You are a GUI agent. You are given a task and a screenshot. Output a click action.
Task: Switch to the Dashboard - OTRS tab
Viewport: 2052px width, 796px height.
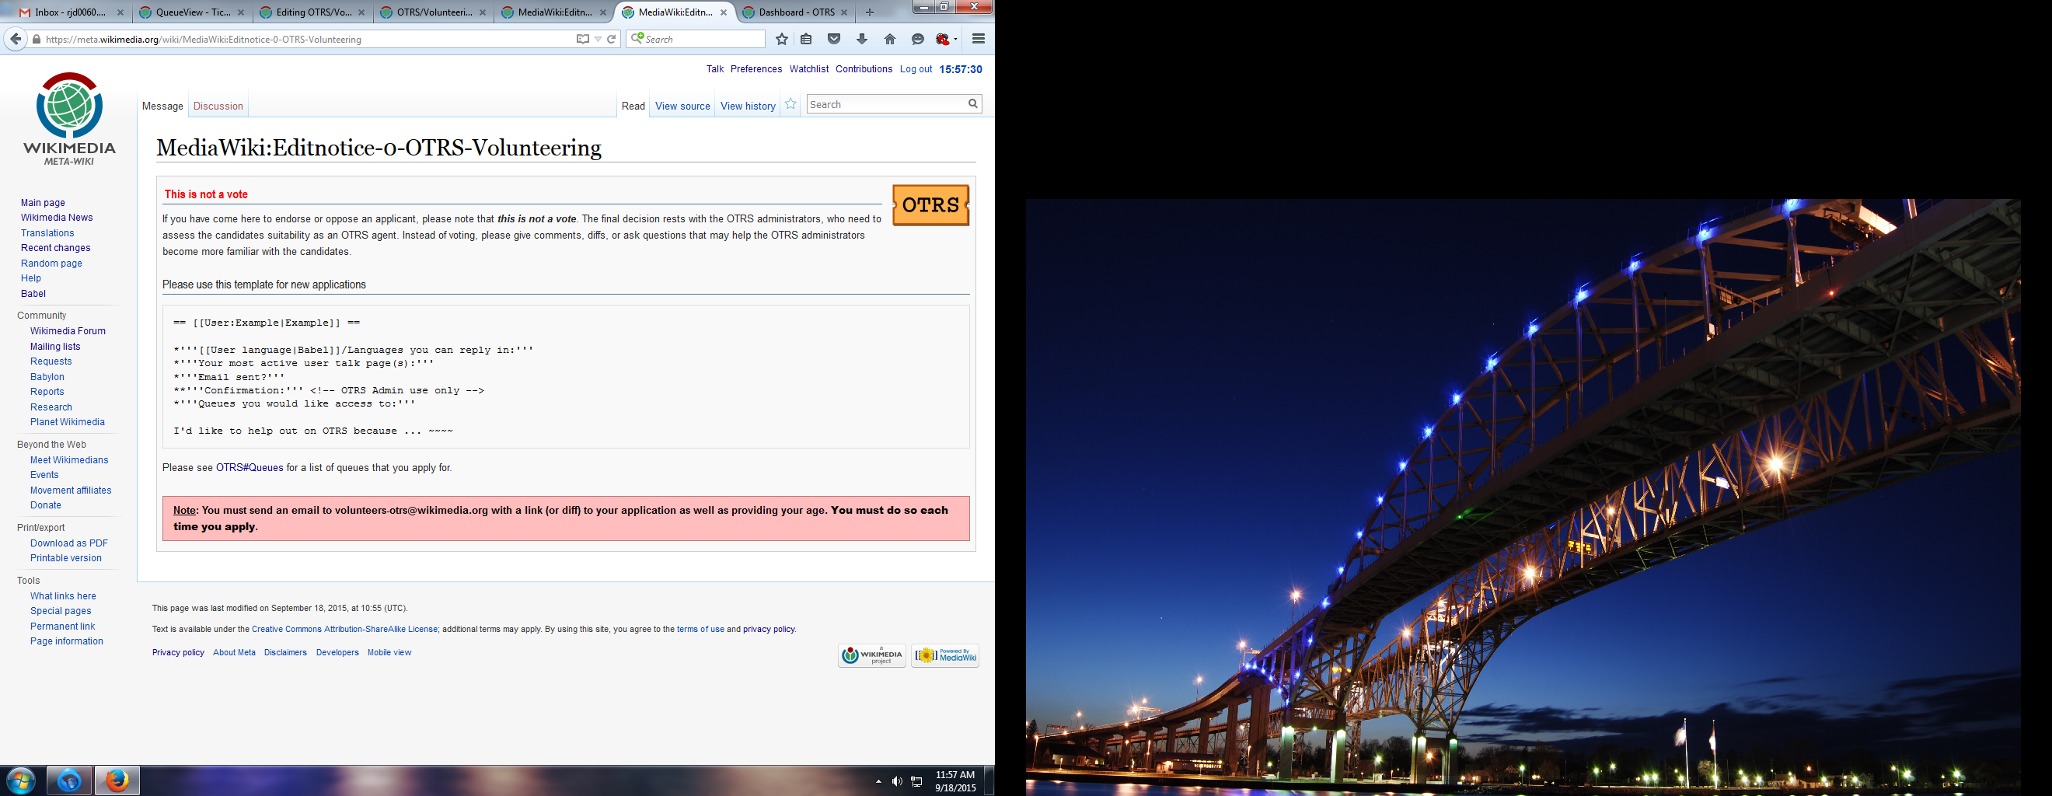point(794,12)
